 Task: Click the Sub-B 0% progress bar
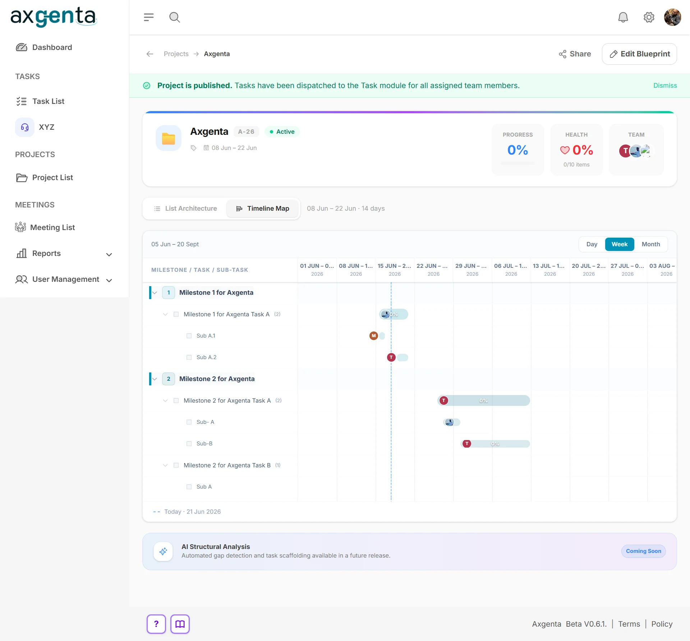tap(495, 444)
